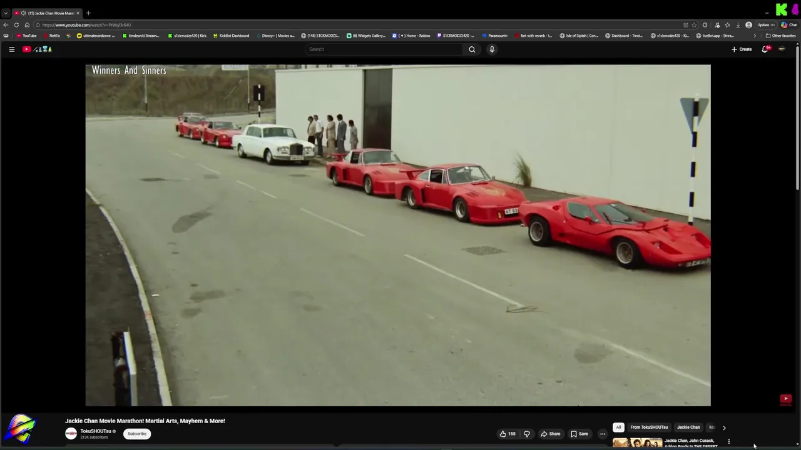Open the s1ckmodzs420 | Kick bookmark

click(x=187, y=36)
